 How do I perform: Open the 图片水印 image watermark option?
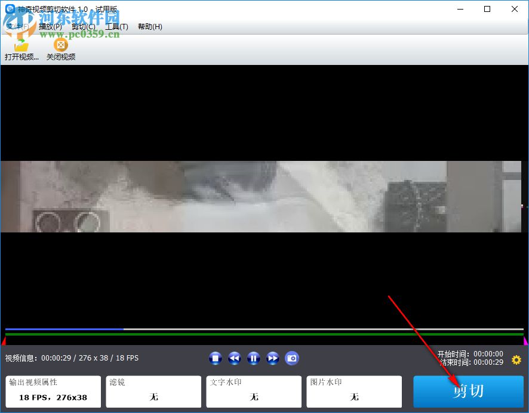point(354,392)
